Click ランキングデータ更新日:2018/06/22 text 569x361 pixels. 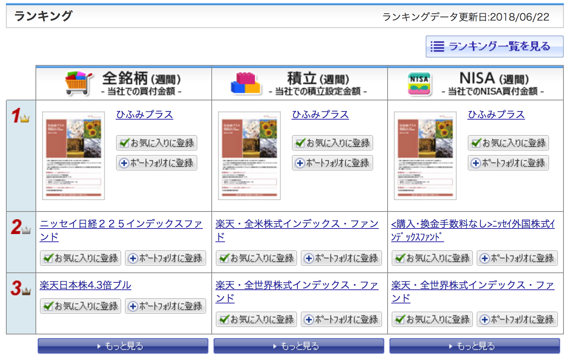[x=466, y=17]
